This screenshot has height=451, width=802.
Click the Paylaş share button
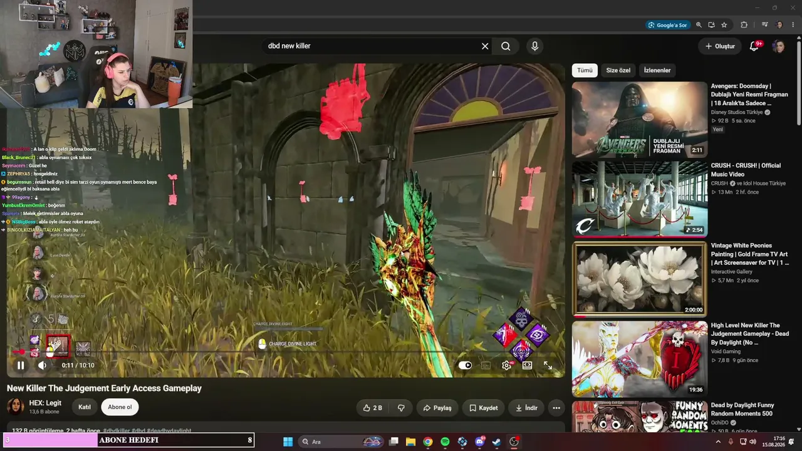click(x=437, y=408)
